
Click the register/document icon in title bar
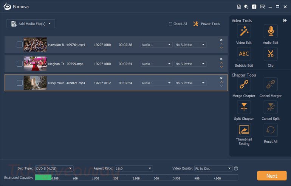tap(239, 7)
